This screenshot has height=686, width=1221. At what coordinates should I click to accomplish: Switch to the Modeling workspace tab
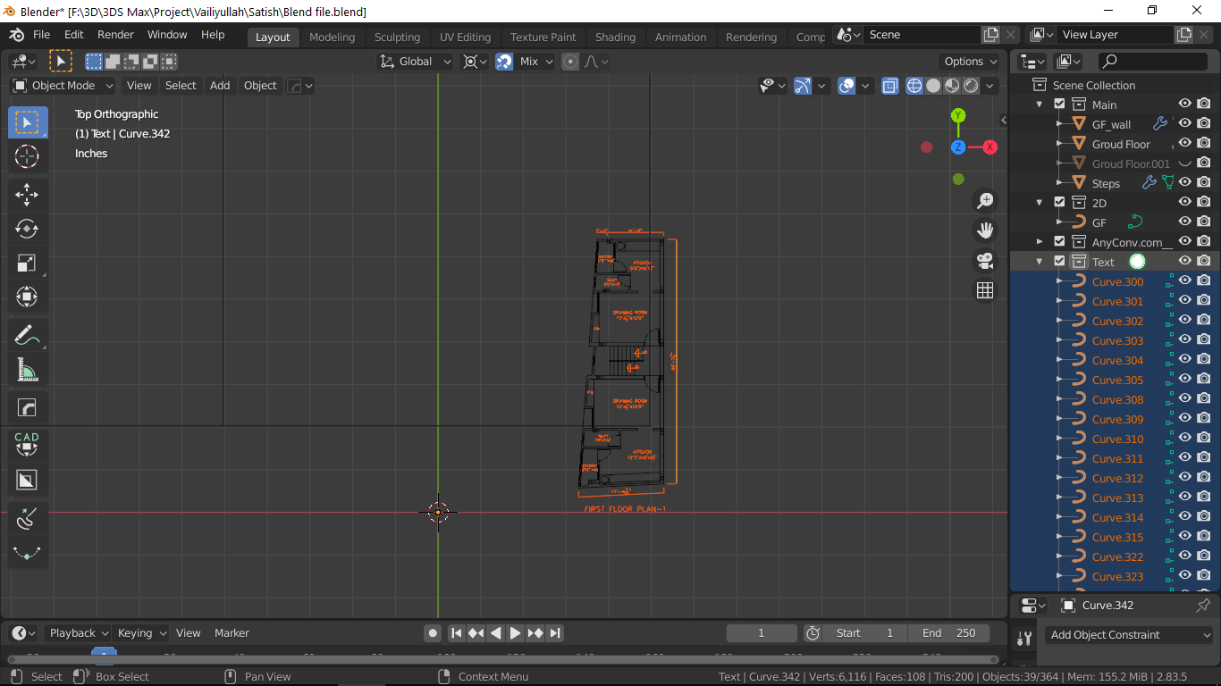[x=332, y=37]
